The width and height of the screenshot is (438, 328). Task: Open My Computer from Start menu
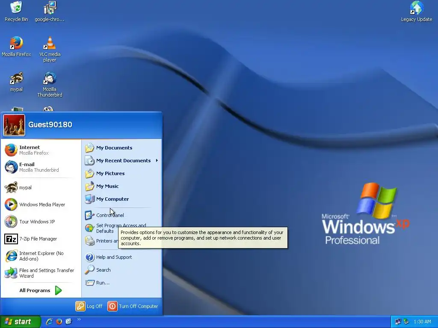(121, 199)
